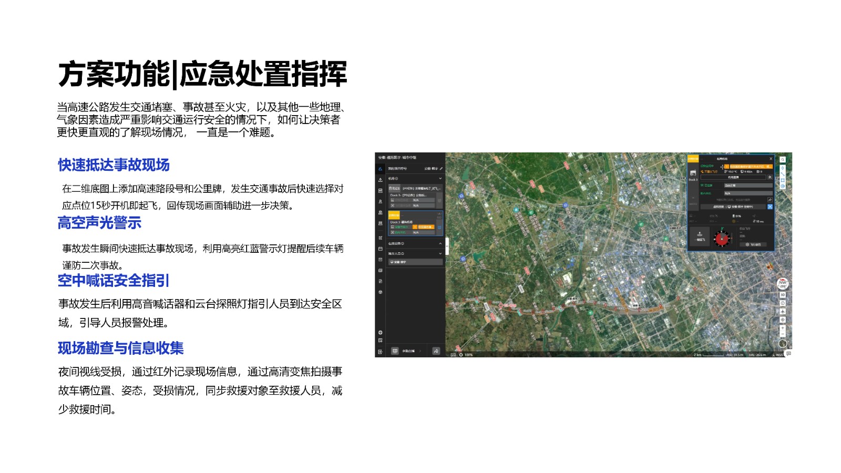Click the NW compass indicator
This screenshot has width=841, height=473.
pos(783,284)
